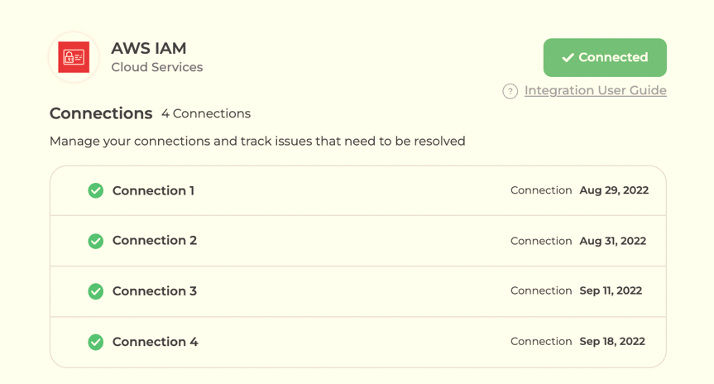Click the question mark help icon
714x384 pixels.
(510, 91)
